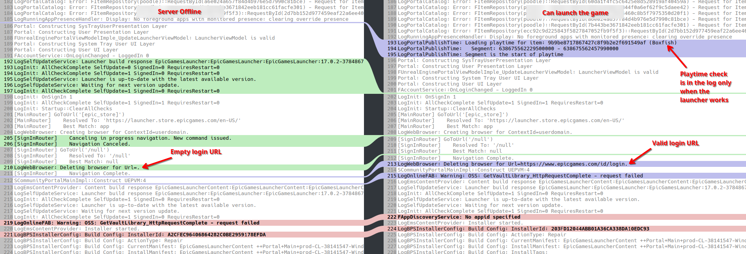Select line 219 GetVaultLibrary warning in left pane
The image size is (746, 254).
tap(137, 223)
